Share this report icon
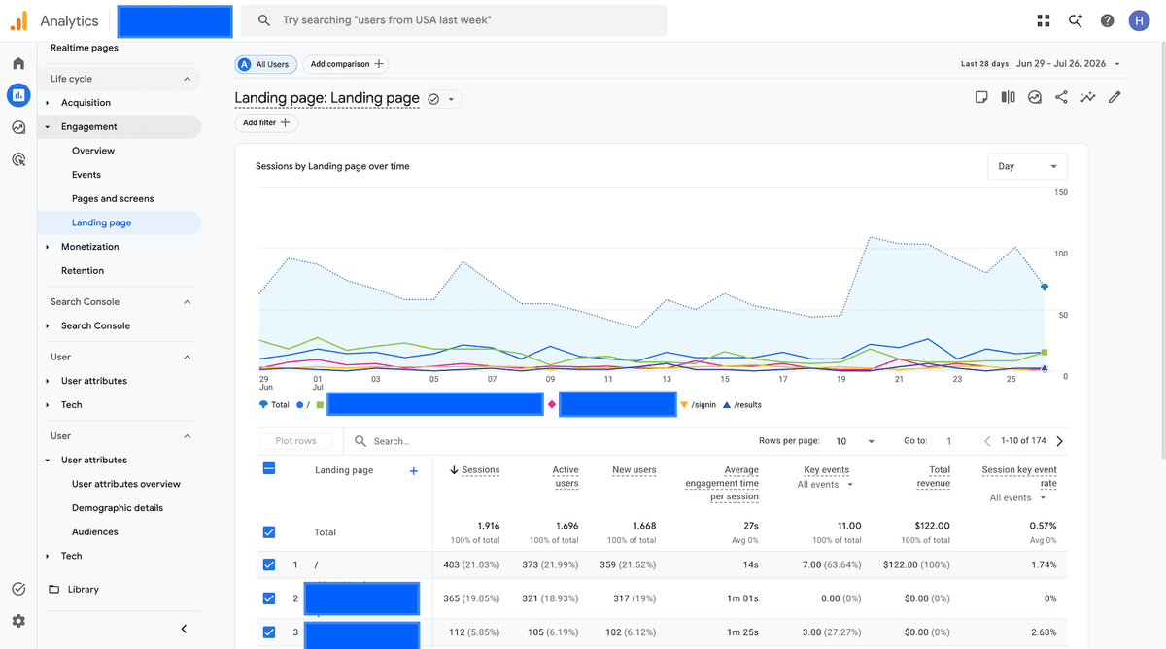Image resolution: width=1166 pixels, height=649 pixels. (1061, 97)
